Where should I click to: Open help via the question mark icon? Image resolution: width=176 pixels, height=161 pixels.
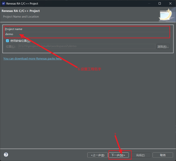6,155
